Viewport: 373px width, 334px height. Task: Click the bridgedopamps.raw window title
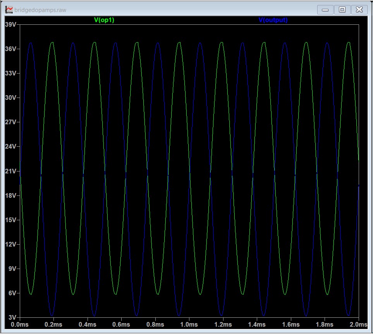(40, 10)
